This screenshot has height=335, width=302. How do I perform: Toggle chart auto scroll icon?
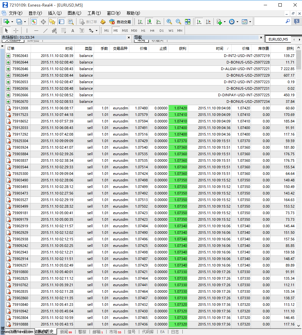coord(199,22)
